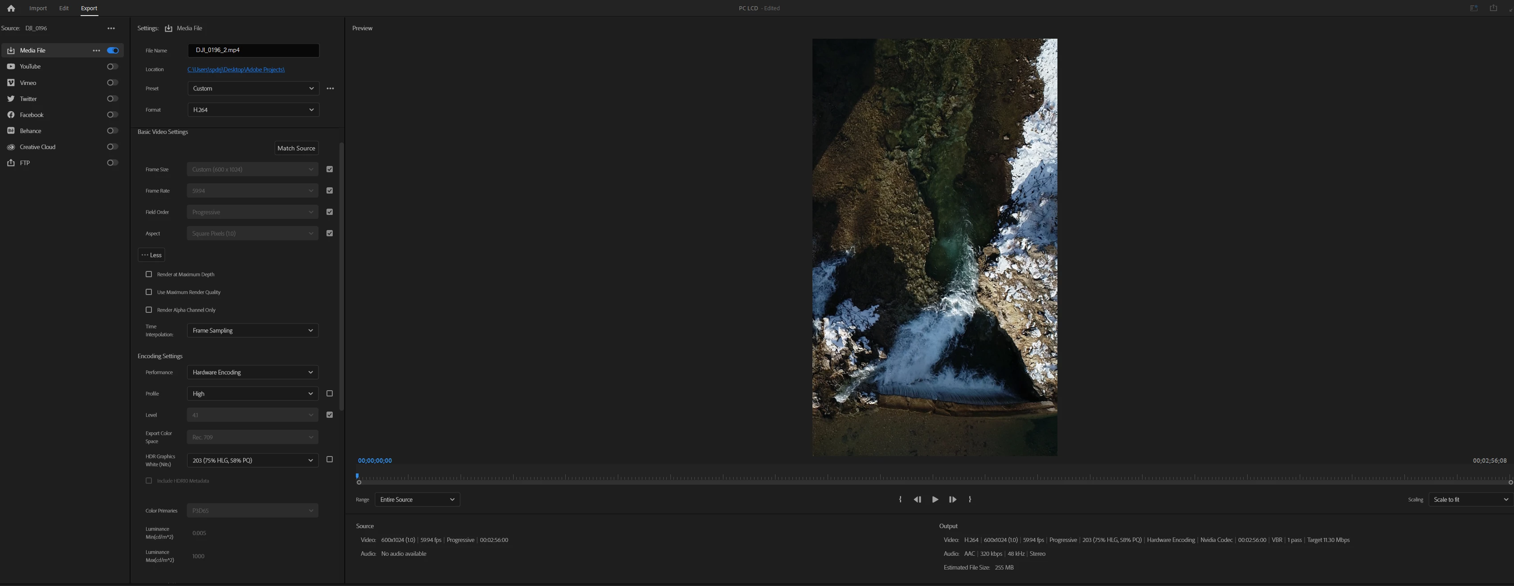1514x586 pixels.
Task: Check Use Maximum Render Quality
Action: coord(149,292)
